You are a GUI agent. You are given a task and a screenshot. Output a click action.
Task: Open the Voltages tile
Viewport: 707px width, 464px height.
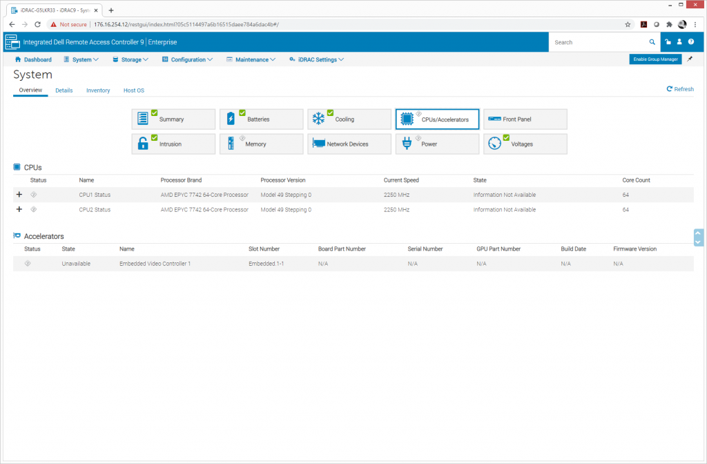[525, 144]
